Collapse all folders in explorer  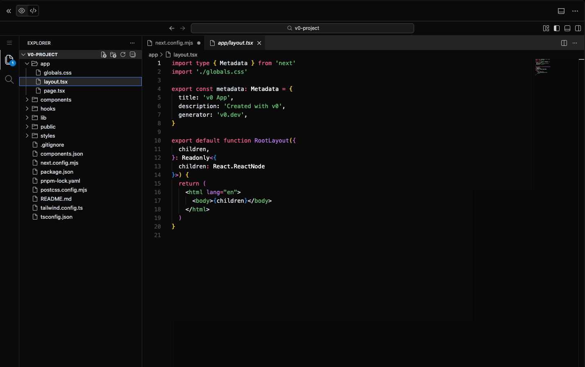click(132, 54)
